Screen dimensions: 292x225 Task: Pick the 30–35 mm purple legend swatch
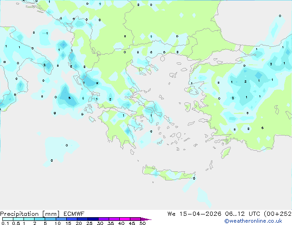tap(103, 219)
